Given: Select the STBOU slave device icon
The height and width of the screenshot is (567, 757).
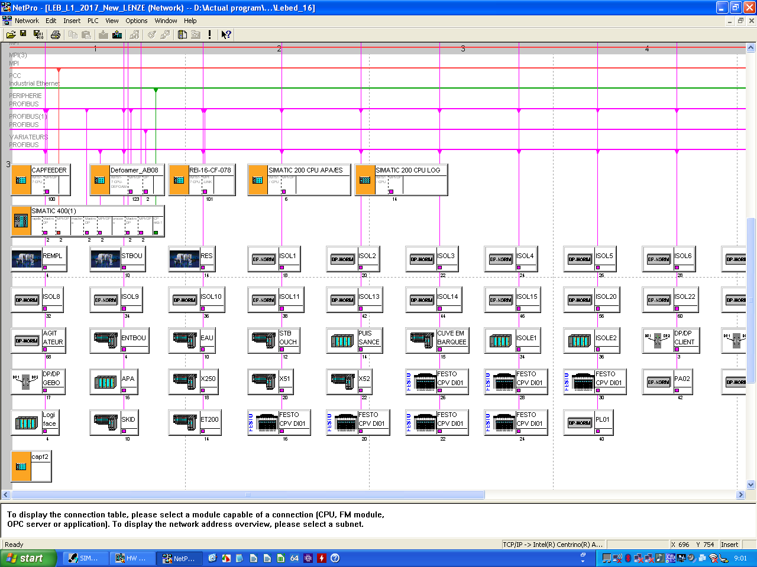Looking at the screenshot, I should click(105, 259).
